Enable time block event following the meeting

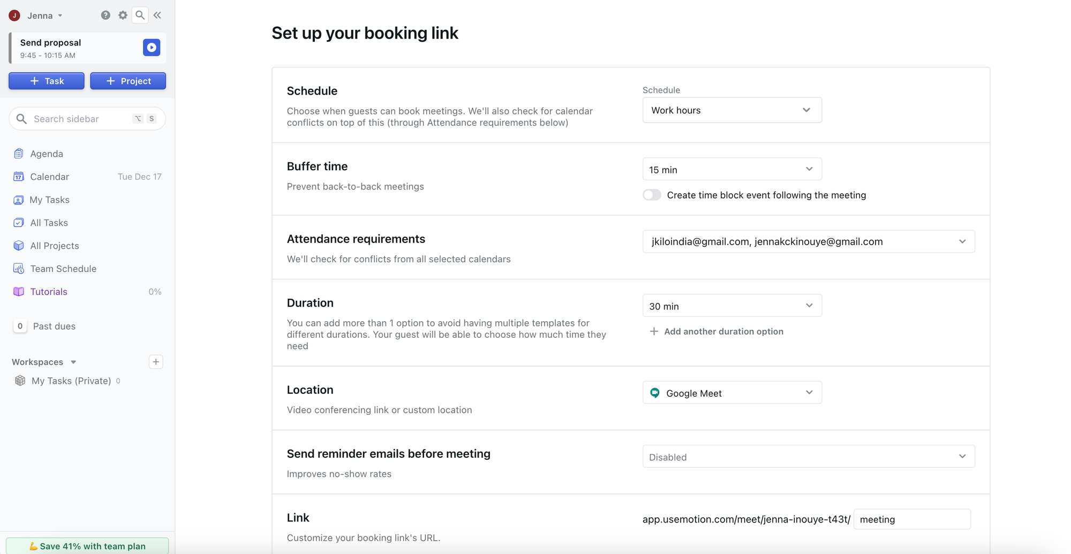pyautogui.click(x=652, y=195)
